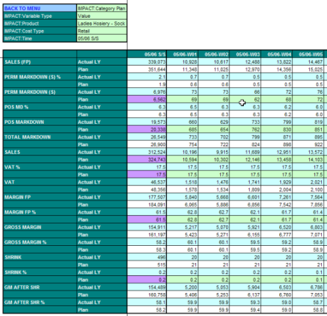Open the Product field showing Ladies Hosiery - Sock
327x316 pixels.
102,24
